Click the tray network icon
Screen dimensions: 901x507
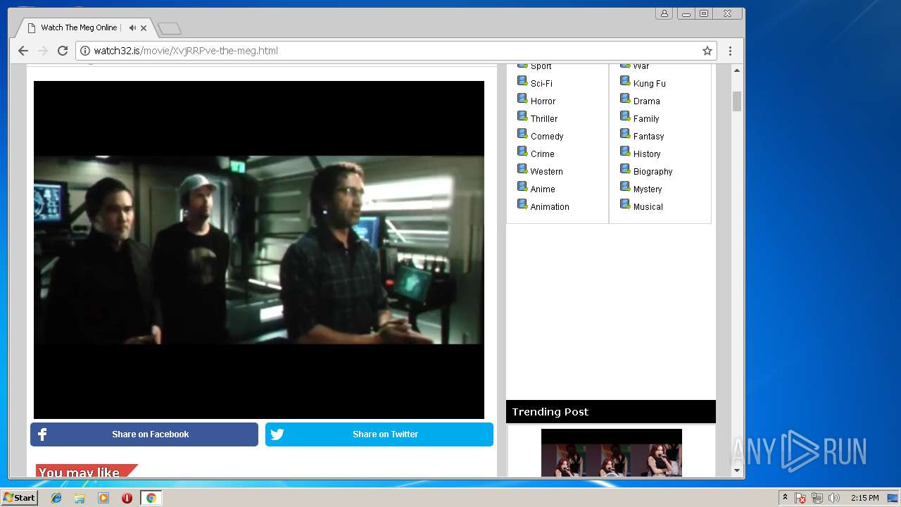817,498
